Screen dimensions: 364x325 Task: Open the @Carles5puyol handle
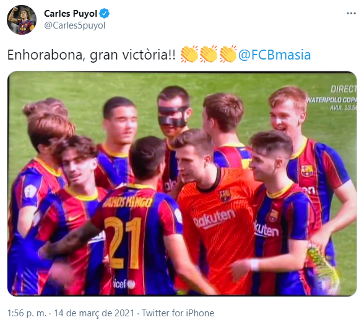tap(75, 25)
